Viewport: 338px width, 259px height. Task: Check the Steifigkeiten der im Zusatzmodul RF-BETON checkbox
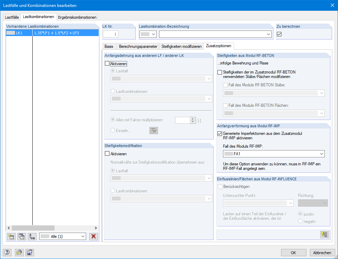tap(220, 72)
